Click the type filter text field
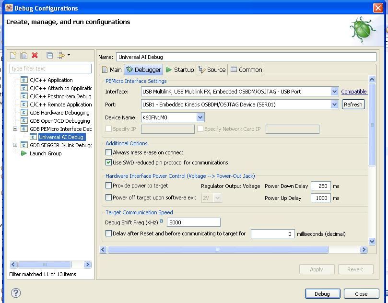 50,69
